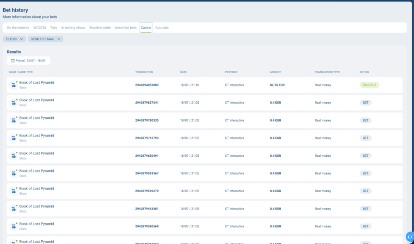Click BET badge for transaction 2940879510279
Image resolution: width=414 pixels, height=244 pixels.
tap(366, 191)
